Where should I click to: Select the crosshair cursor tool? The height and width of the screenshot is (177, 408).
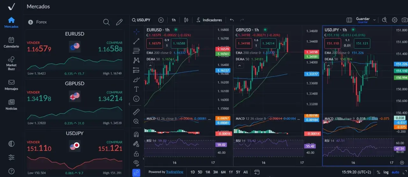(136, 31)
